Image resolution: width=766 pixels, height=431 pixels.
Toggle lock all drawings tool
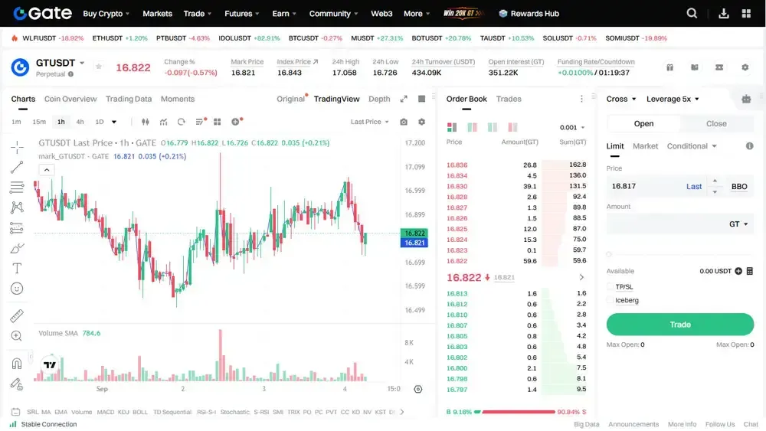(x=17, y=384)
